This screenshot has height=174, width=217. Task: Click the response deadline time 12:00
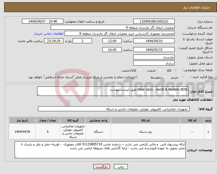tap(112, 41)
